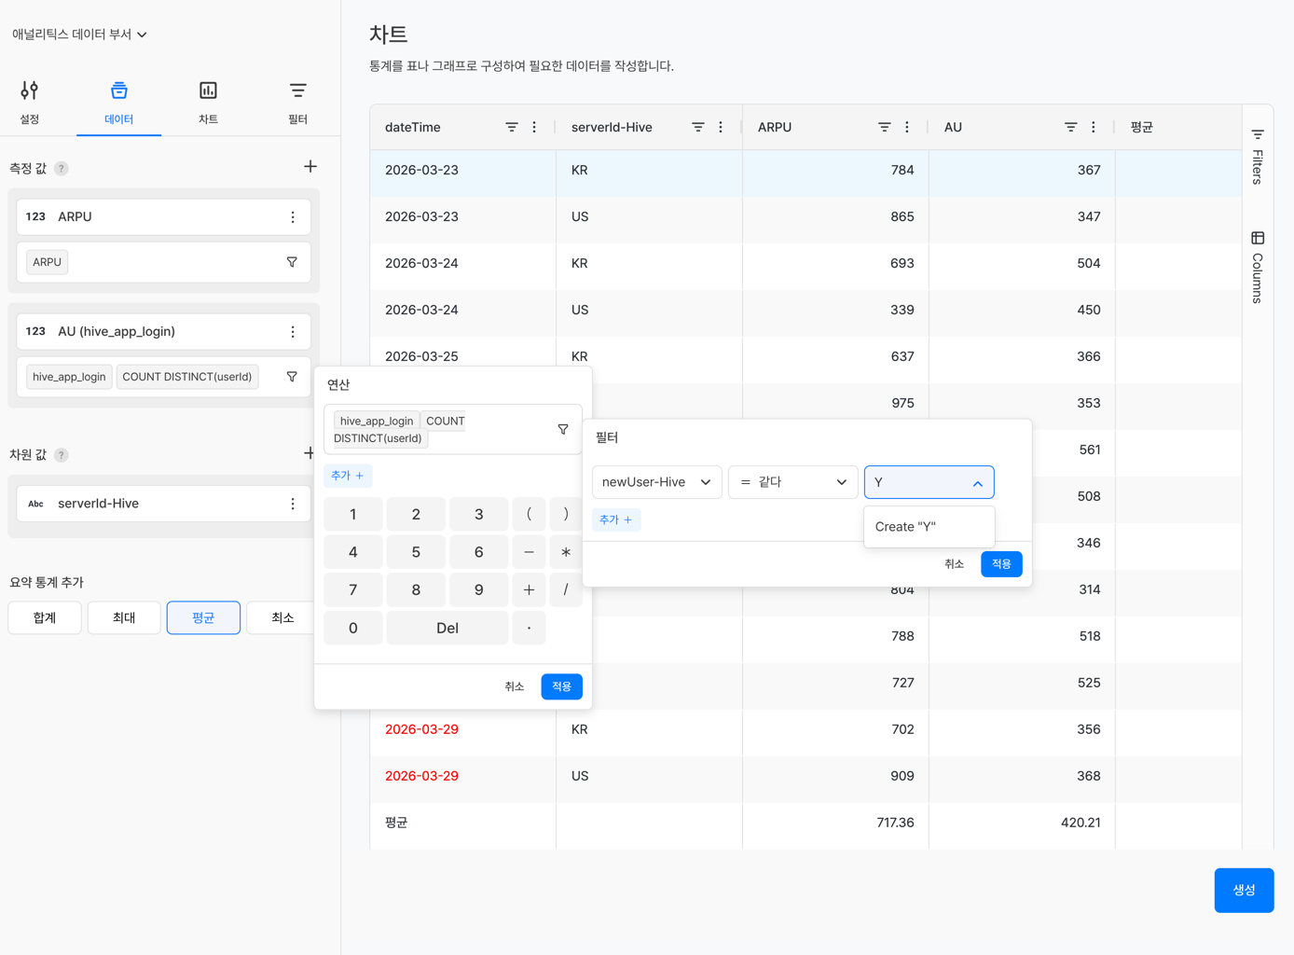The width and height of the screenshot is (1294, 955).
Task: Add a new measure with the plus icon
Action: tap(310, 167)
